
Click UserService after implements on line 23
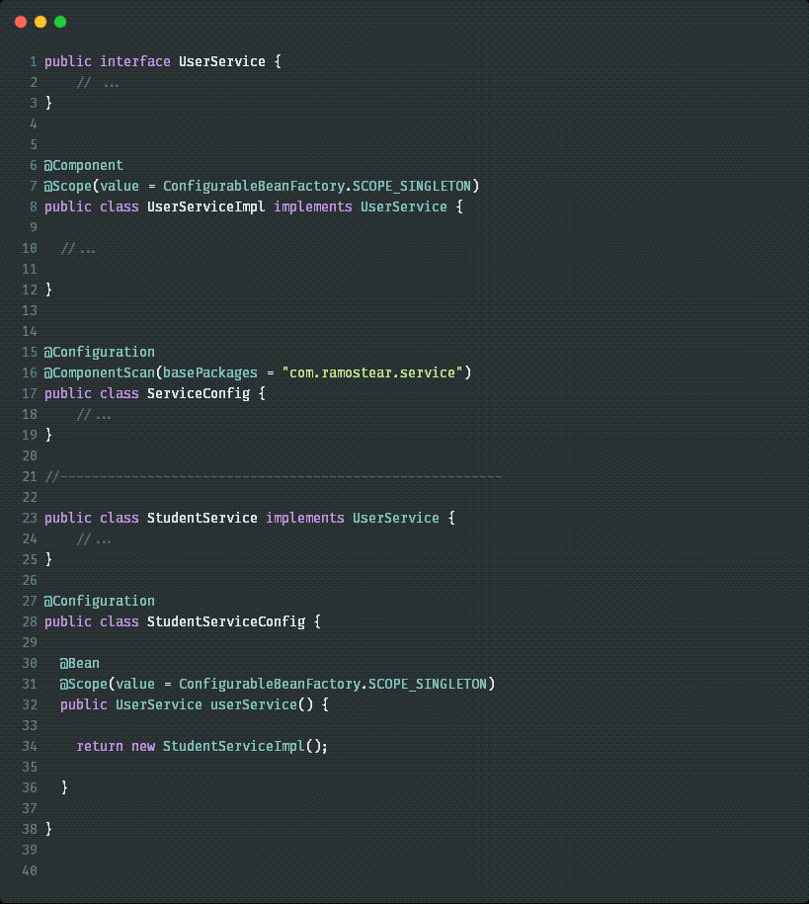coord(395,519)
